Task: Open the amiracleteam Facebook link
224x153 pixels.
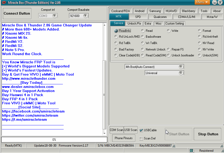Action: [33, 111]
